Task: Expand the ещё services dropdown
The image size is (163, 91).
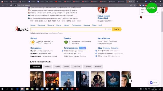Action: pos(100,25)
